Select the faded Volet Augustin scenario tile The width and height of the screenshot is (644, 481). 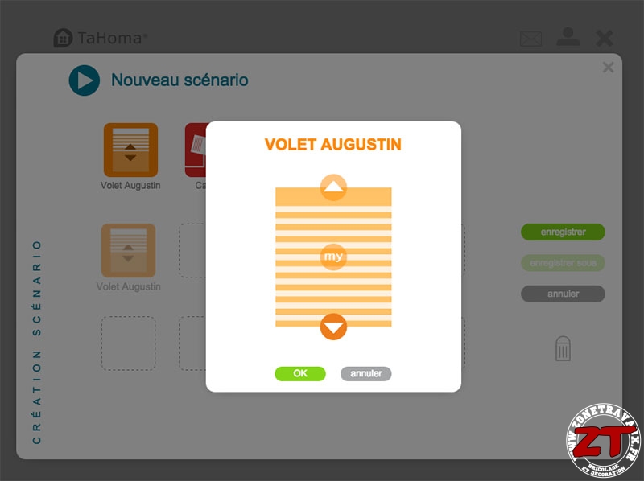(129, 250)
